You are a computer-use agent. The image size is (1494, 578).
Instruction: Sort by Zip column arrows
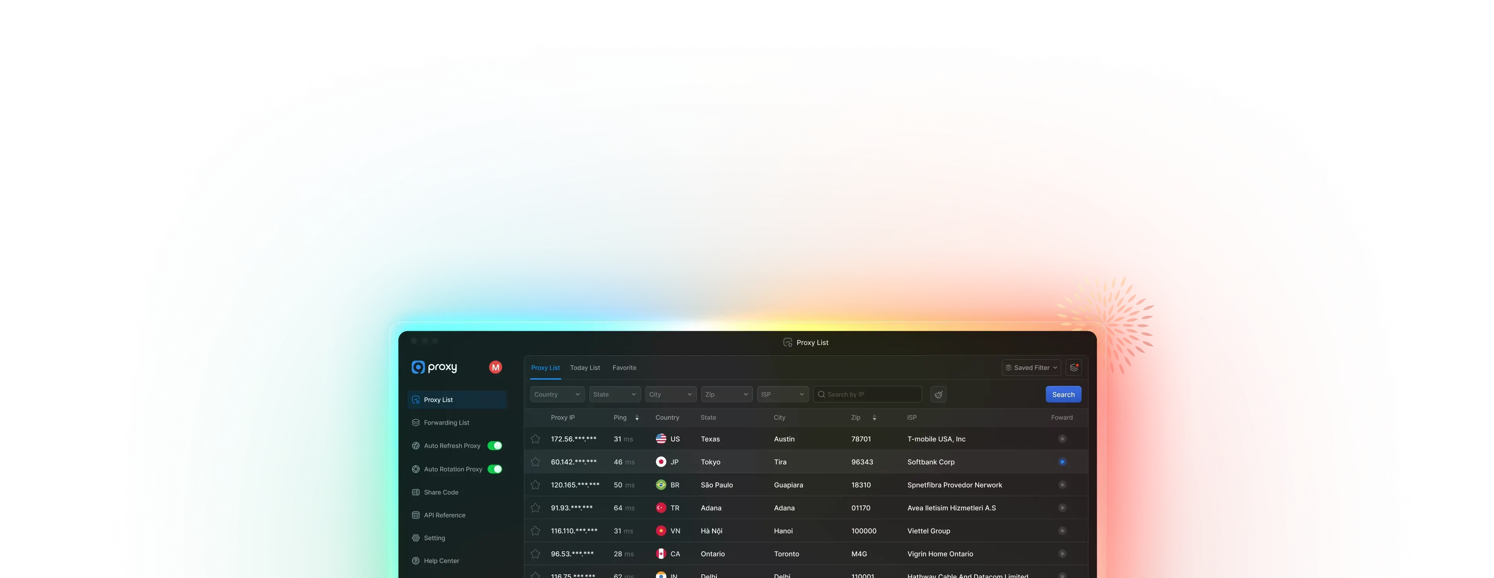click(874, 418)
